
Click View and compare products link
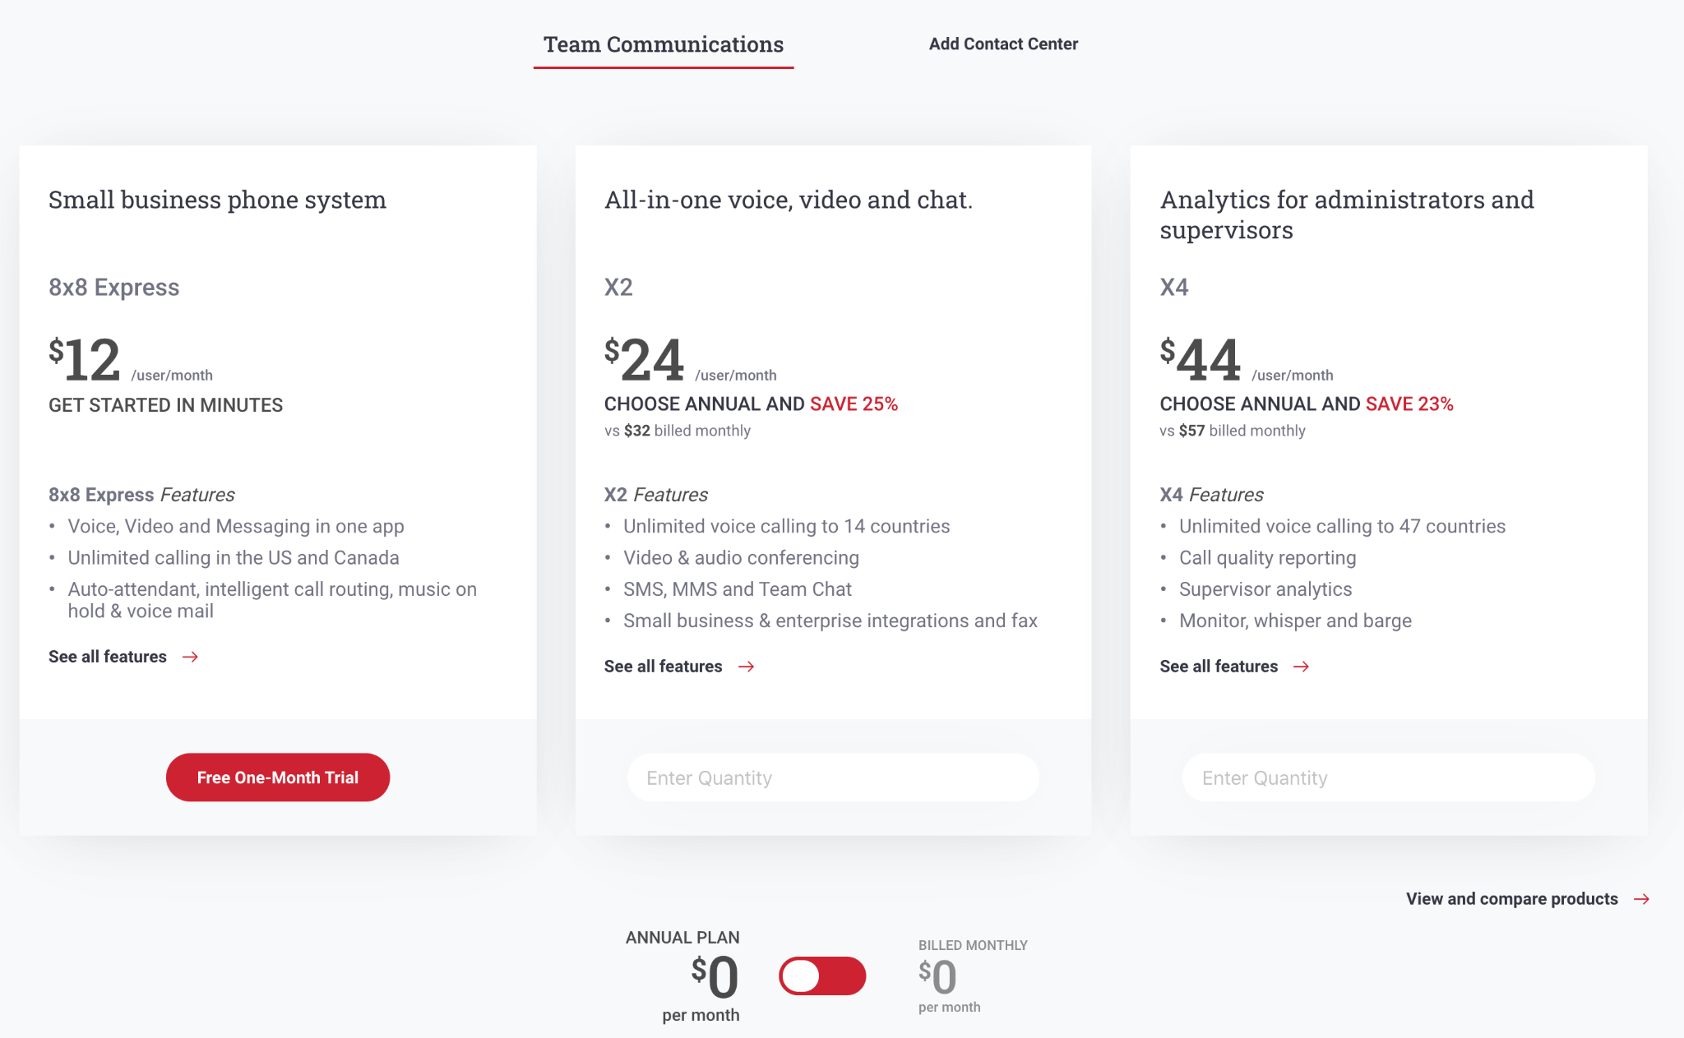1511,899
